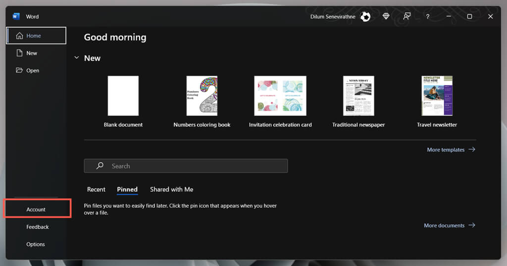Click the Search input field
This screenshot has width=507, height=266.
193,166
